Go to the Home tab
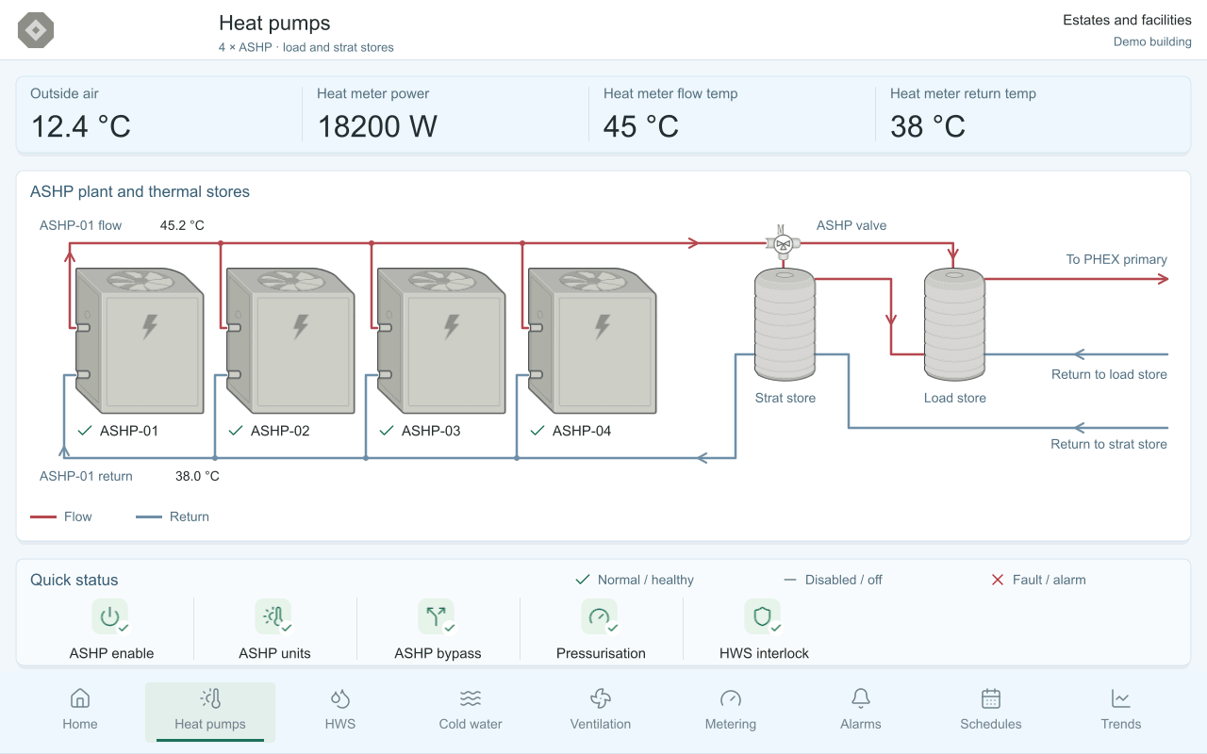Image resolution: width=1207 pixels, height=754 pixels. point(80,711)
